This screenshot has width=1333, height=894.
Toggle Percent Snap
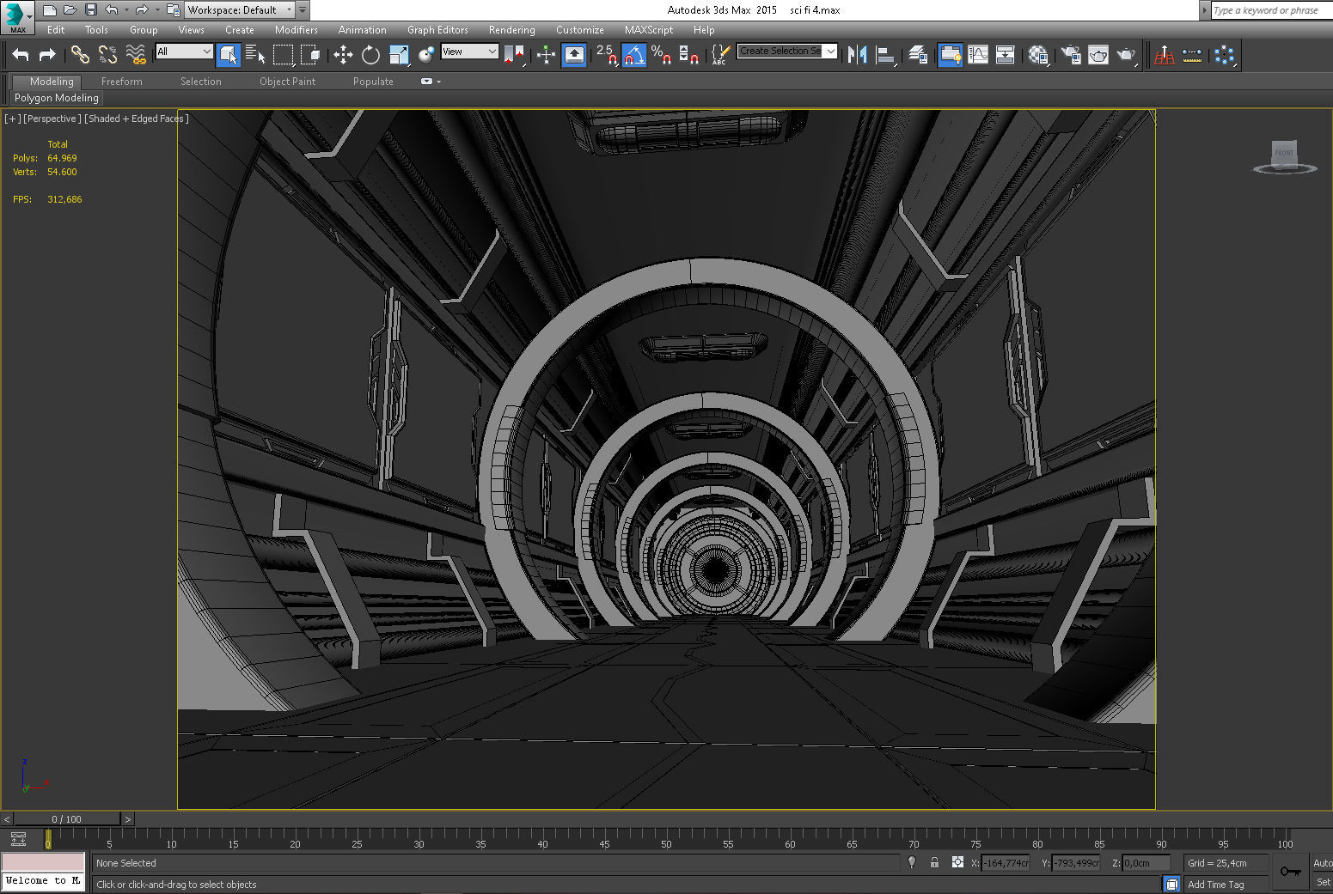click(662, 55)
